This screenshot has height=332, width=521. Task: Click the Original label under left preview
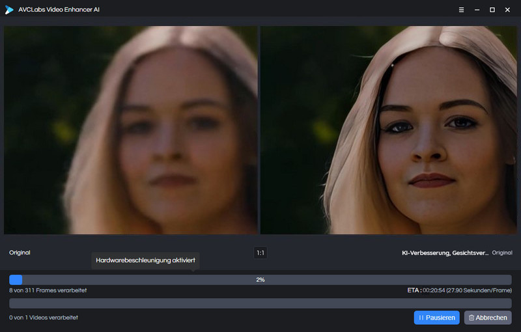(x=20, y=253)
